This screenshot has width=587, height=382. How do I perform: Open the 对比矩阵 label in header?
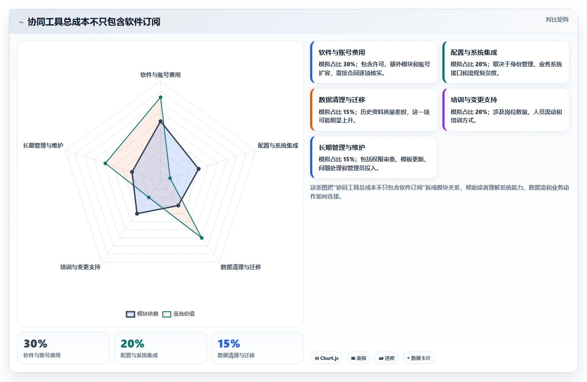click(557, 20)
